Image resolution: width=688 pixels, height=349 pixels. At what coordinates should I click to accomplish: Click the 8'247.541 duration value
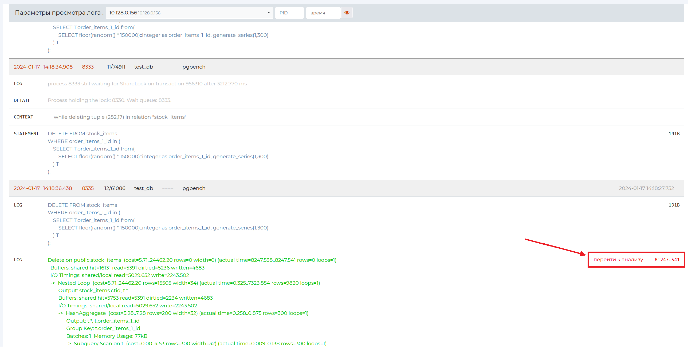coord(667,259)
